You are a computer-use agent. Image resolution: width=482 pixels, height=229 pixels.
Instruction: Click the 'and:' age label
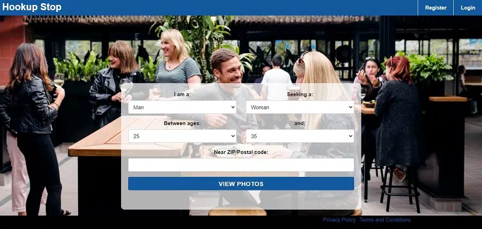coord(300,123)
